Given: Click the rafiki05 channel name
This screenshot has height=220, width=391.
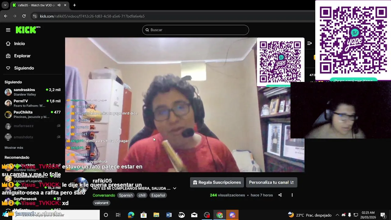Looking at the screenshot, I should pos(102,181).
